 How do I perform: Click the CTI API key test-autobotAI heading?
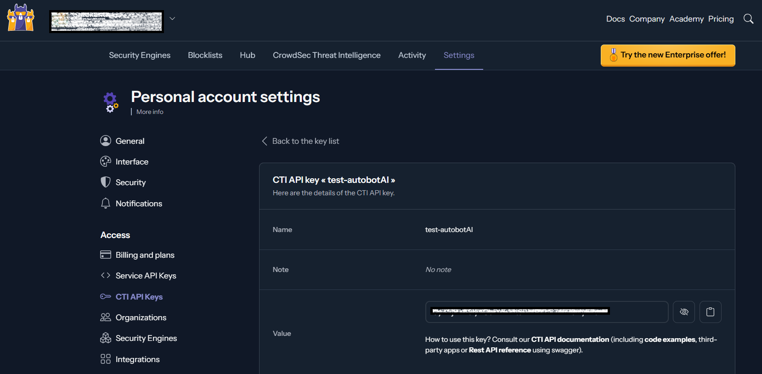(334, 180)
